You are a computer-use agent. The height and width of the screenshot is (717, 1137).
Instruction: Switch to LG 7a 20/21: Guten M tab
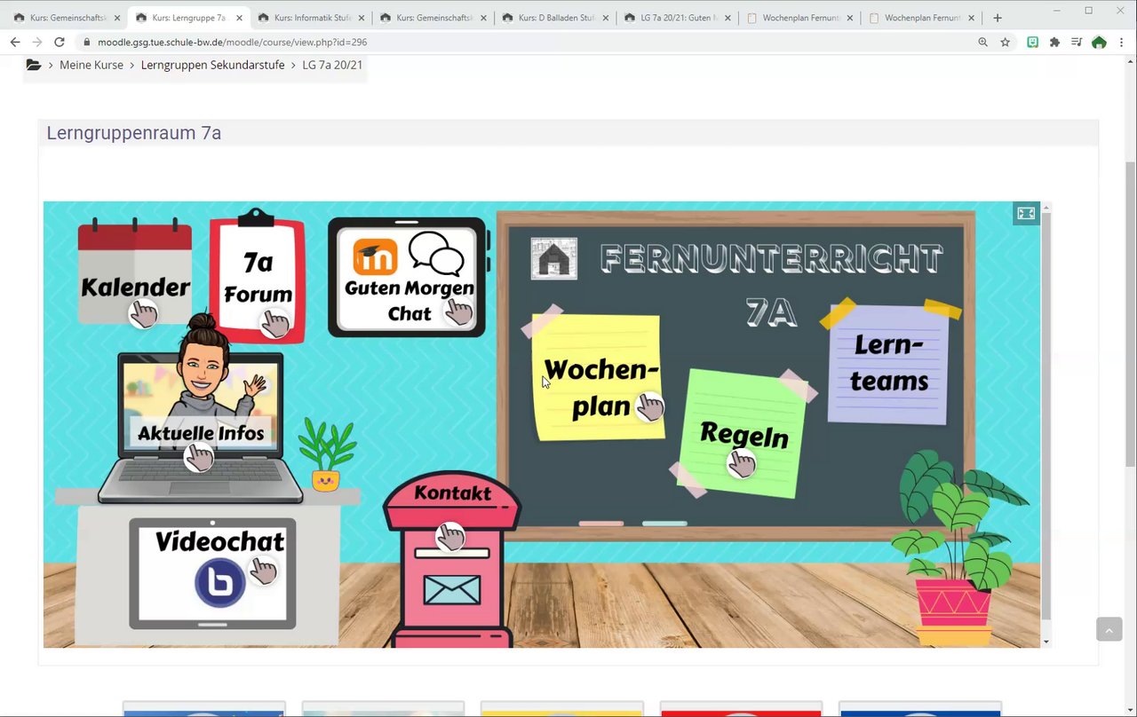click(x=678, y=18)
